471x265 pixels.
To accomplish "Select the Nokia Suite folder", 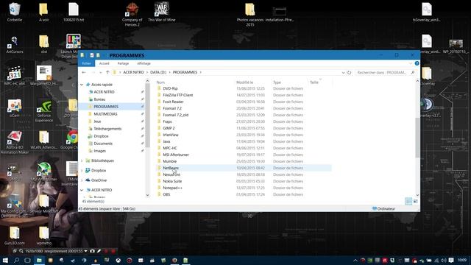I will 172,181.
